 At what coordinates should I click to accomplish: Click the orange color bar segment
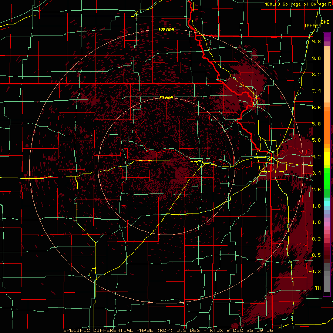click(327, 128)
